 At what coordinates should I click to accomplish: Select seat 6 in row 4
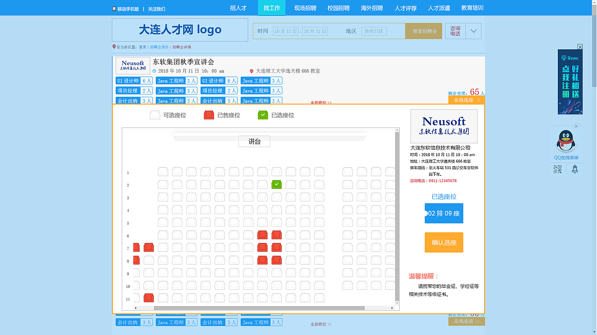(x=234, y=209)
